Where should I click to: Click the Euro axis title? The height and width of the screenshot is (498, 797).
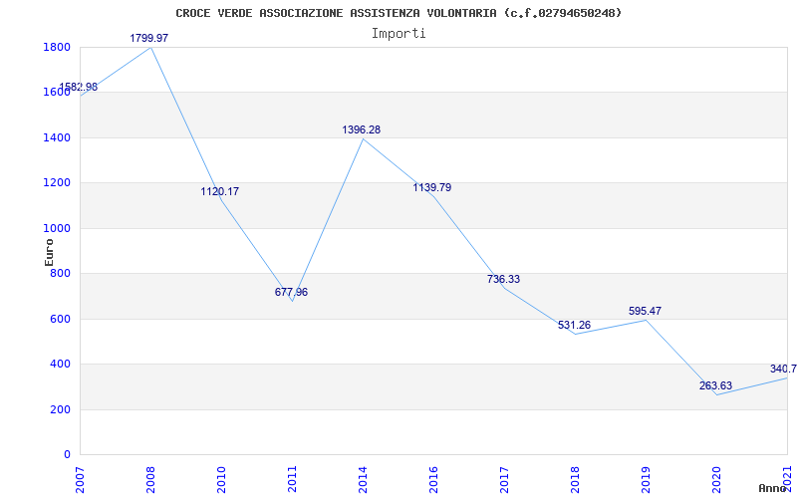tap(49, 252)
